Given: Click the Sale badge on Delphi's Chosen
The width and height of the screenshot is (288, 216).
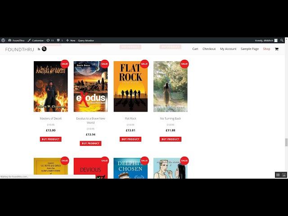Looking at the screenshot, I should click(144, 161).
